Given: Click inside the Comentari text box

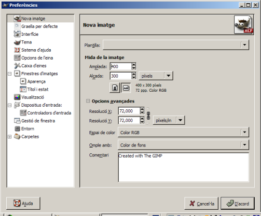Looking at the screenshot, I should [184, 167].
